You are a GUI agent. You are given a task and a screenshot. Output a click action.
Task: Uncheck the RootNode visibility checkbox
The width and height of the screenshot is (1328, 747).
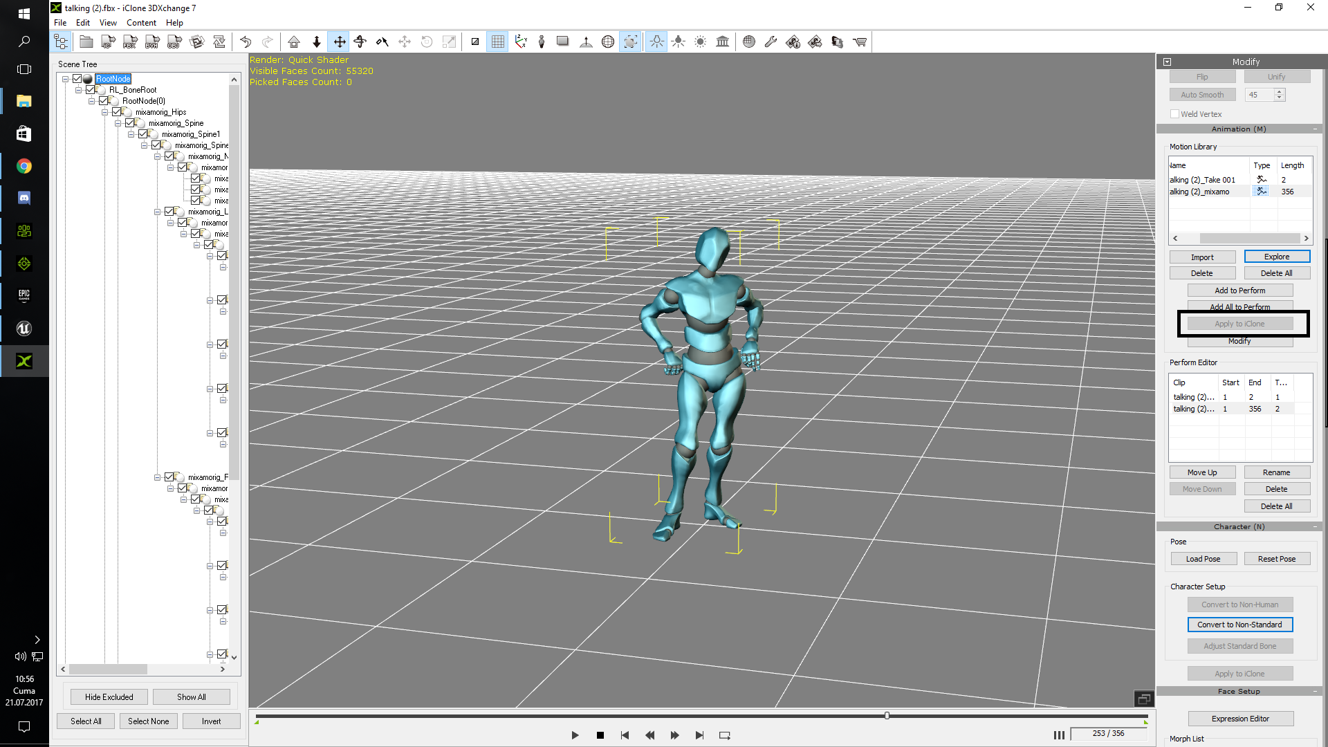point(77,79)
